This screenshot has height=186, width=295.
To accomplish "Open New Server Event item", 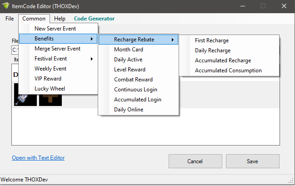I will point(55,29).
